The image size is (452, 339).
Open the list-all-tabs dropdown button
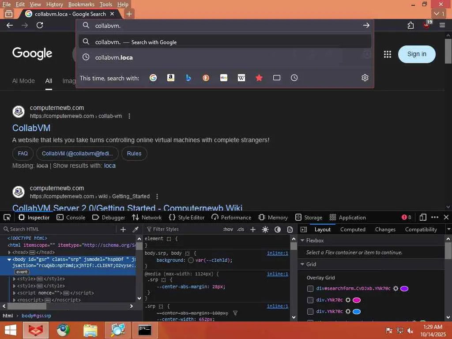(x=439, y=14)
